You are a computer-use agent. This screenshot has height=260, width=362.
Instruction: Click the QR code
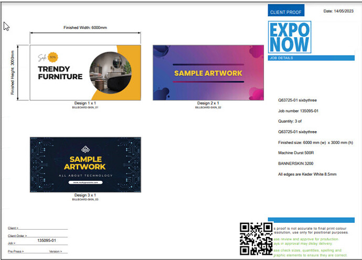click(255, 239)
